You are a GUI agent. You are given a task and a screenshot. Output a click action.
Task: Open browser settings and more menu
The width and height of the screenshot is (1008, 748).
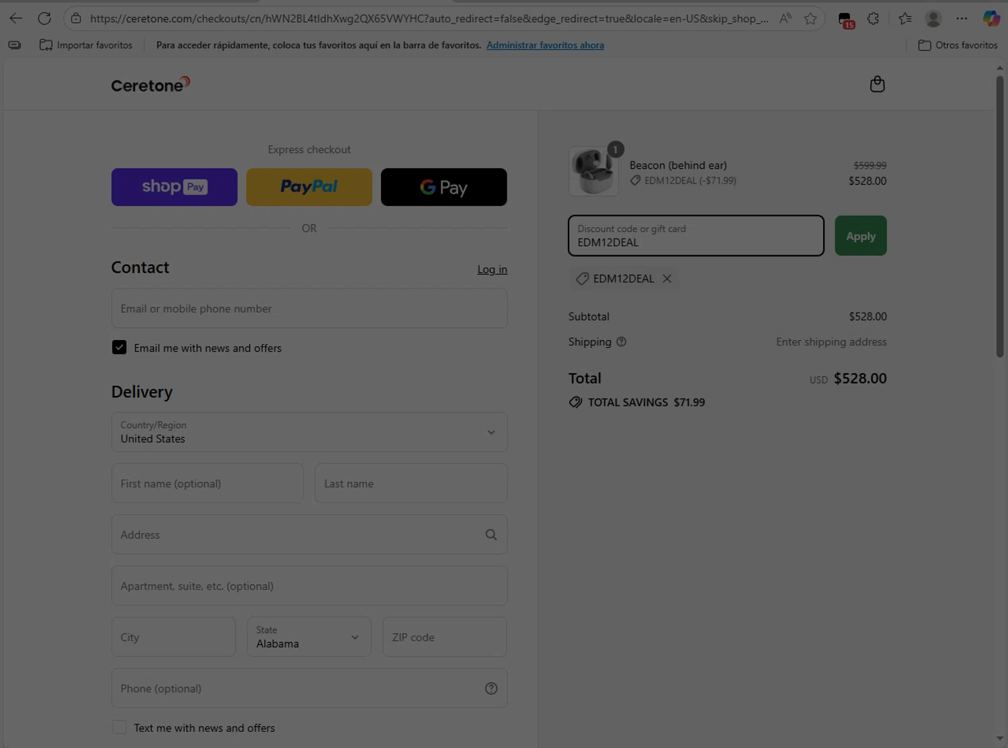click(x=962, y=18)
